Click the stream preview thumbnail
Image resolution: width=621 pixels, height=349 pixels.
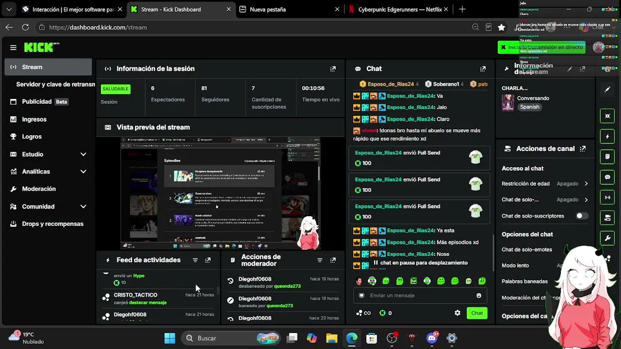tap(220, 193)
